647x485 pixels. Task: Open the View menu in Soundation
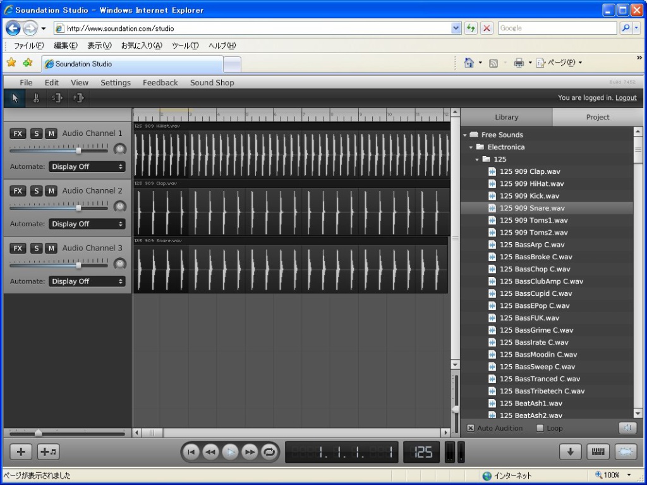click(x=80, y=83)
